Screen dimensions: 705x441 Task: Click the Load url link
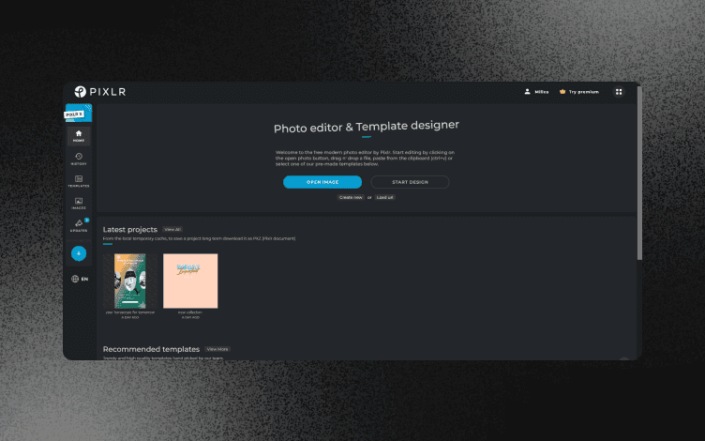click(x=385, y=198)
